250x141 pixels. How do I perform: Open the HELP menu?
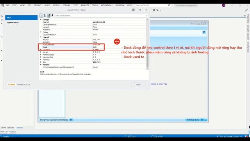pyautogui.click(x=129, y=5)
